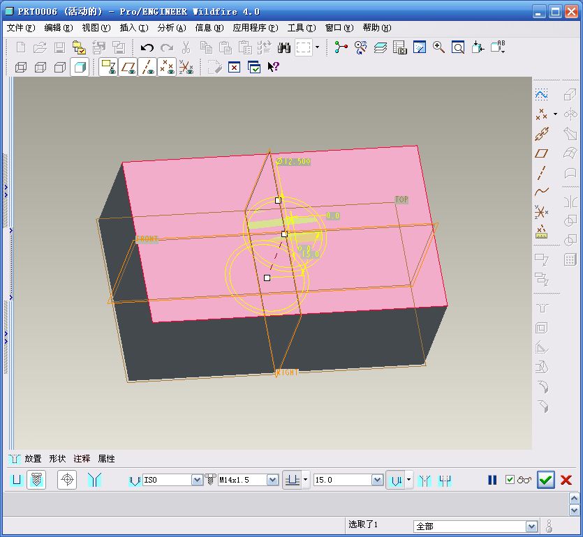Click the context help arrow icon
This screenshot has height=537, width=583.
(273, 67)
